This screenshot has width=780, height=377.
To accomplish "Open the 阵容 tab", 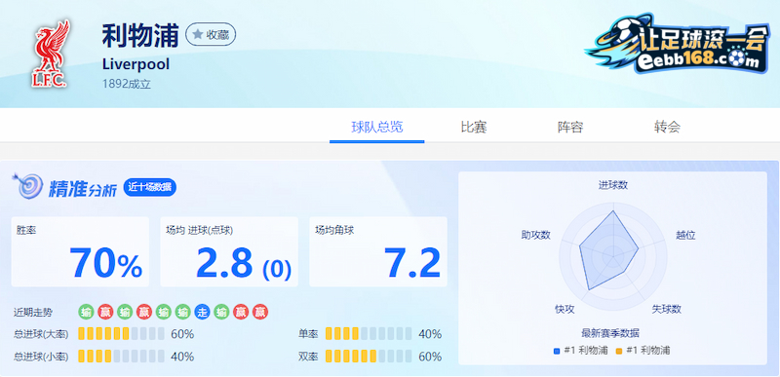I will (570, 128).
